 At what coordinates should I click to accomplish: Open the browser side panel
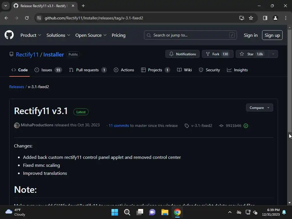[x=265, y=18]
